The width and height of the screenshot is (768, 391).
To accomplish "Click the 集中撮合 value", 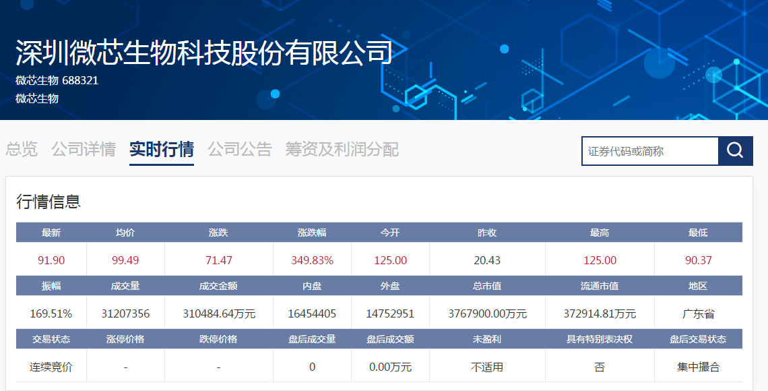I will click(698, 367).
